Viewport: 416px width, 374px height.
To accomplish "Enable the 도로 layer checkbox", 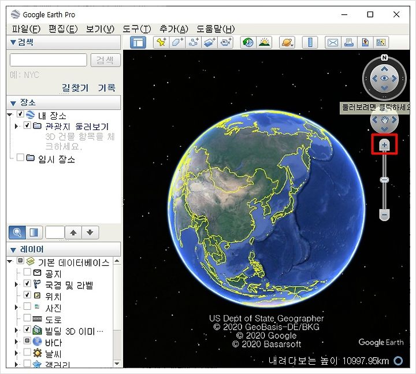I will coord(27,318).
